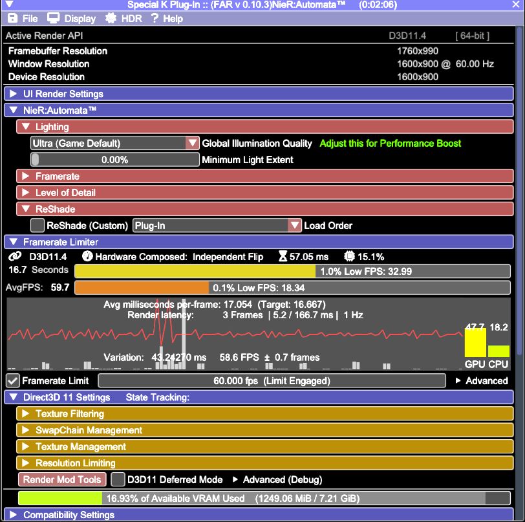Viewport: 525px width, 522px height.
Task: Expand the Level of Detail section
Action: point(264,193)
